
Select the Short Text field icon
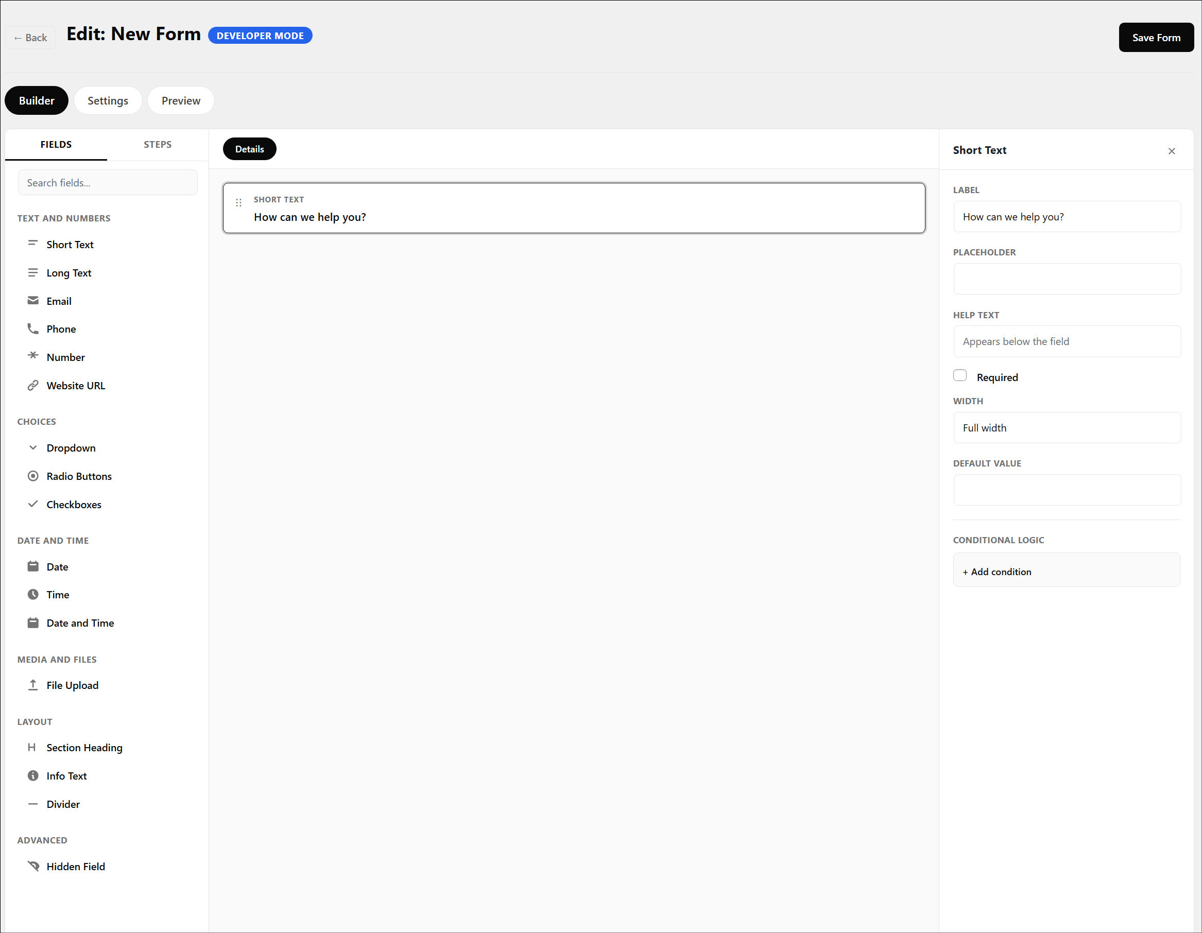33,244
